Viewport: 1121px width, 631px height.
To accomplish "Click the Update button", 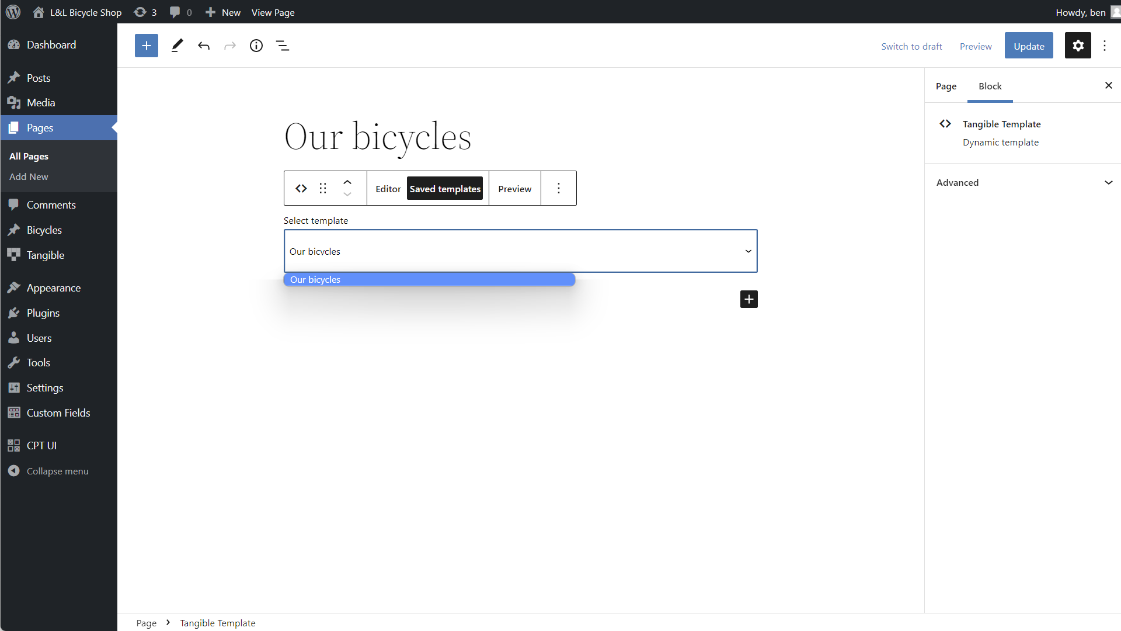I will (x=1029, y=46).
